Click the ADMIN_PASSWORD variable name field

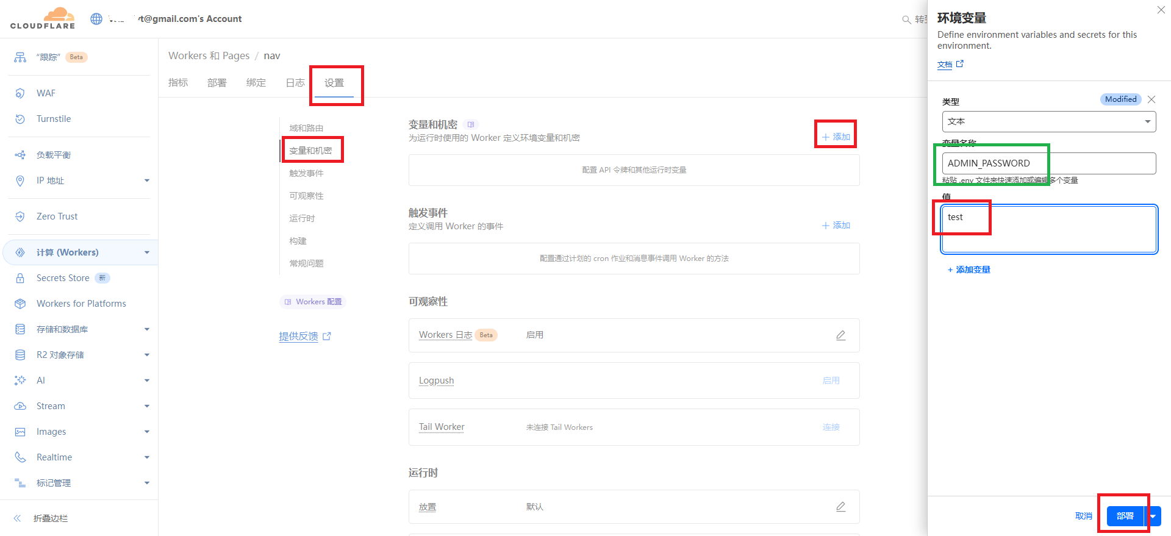point(1048,163)
